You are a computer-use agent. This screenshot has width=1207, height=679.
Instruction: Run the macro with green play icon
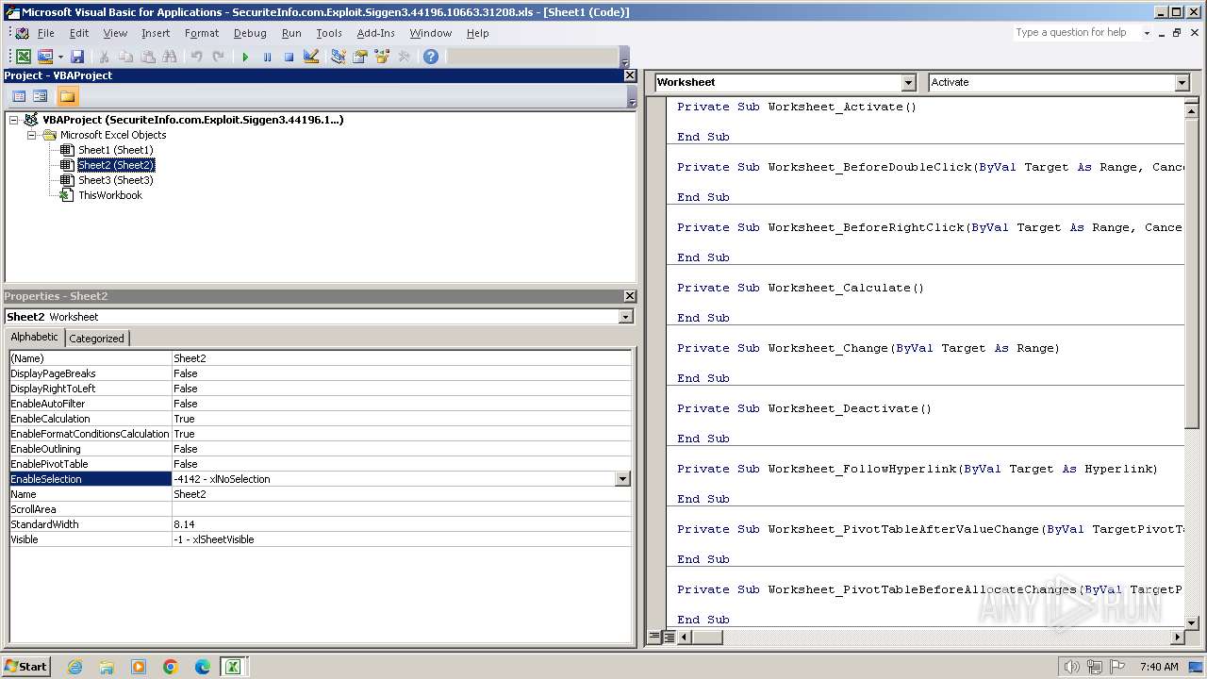(x=245, y=57)
